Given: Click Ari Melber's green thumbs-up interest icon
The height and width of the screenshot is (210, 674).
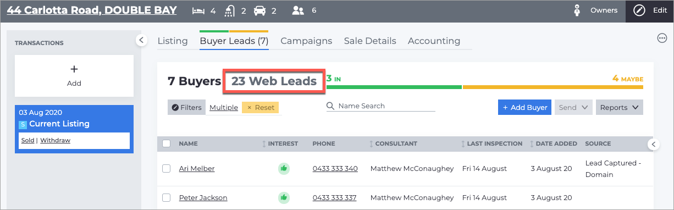Looking at the screenshot, I should click(x=283, y=169).
